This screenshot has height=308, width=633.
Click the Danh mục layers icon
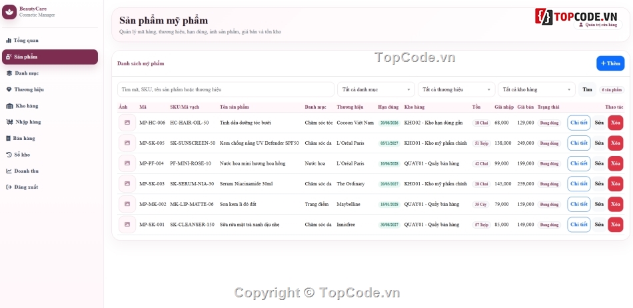tap(9, 73)
